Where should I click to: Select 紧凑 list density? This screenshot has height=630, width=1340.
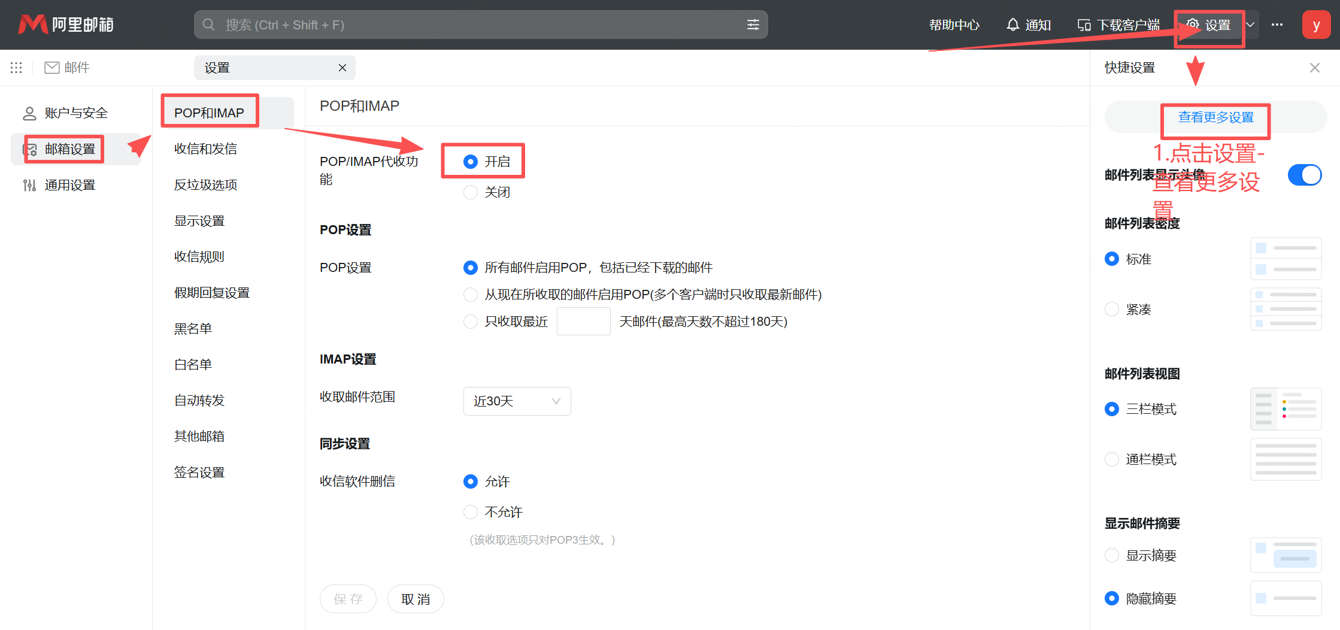click(x=1112, y=309)
